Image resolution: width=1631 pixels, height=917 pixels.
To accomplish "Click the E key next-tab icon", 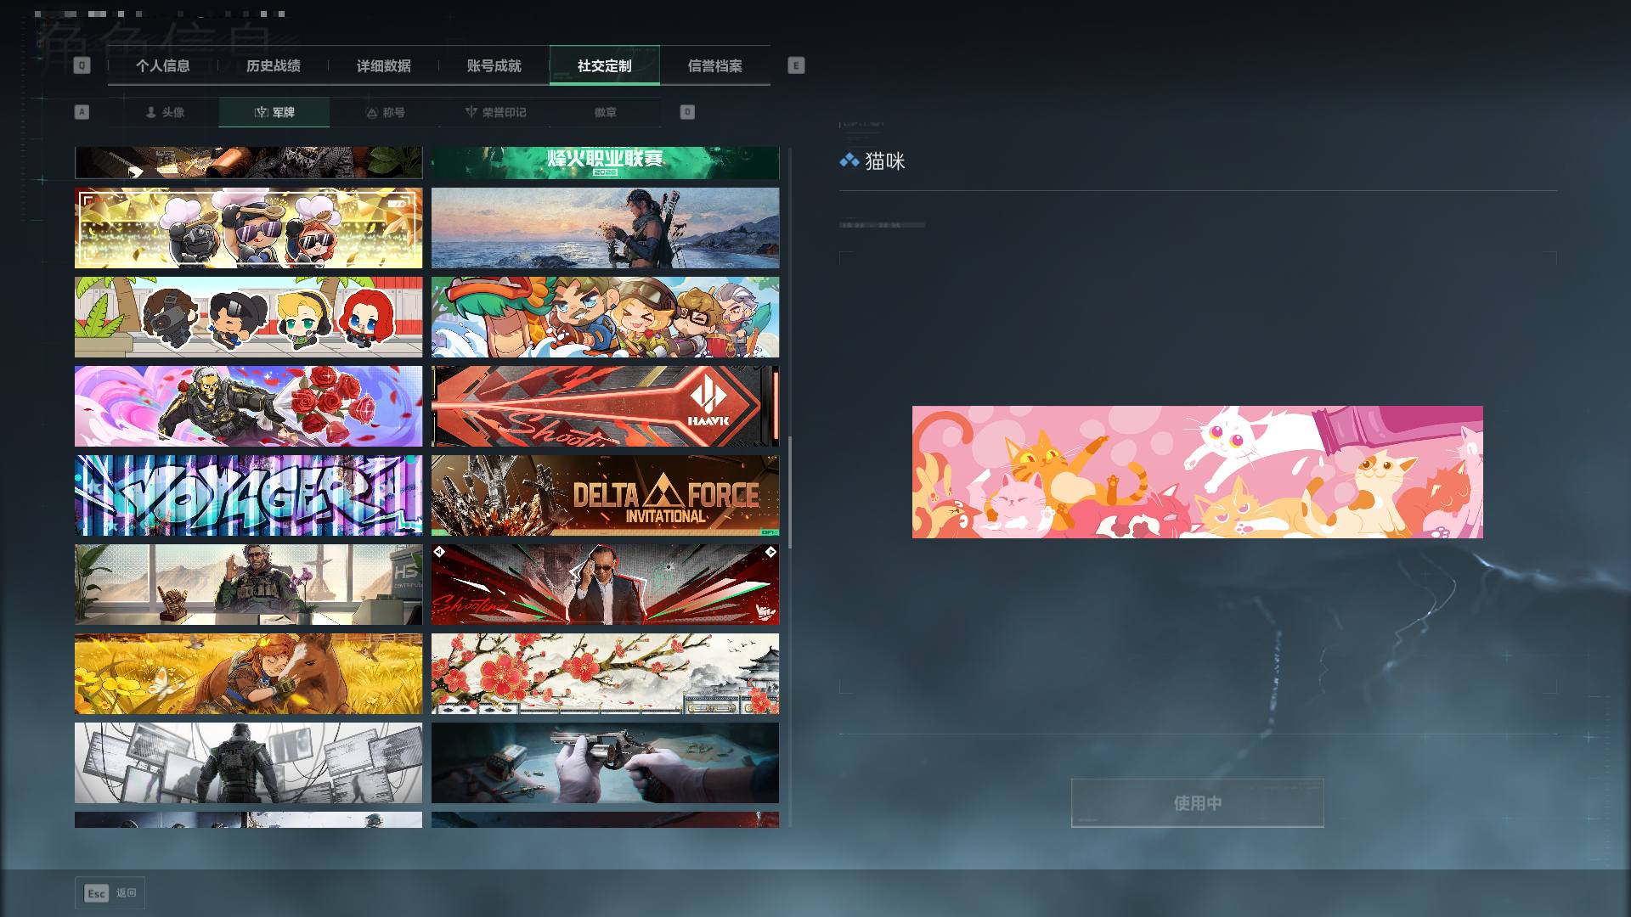I will point(796,65).
